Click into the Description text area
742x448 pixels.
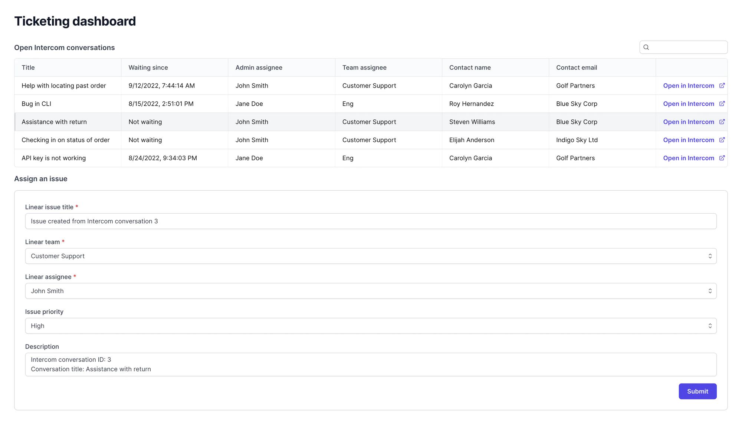[371, 365]
